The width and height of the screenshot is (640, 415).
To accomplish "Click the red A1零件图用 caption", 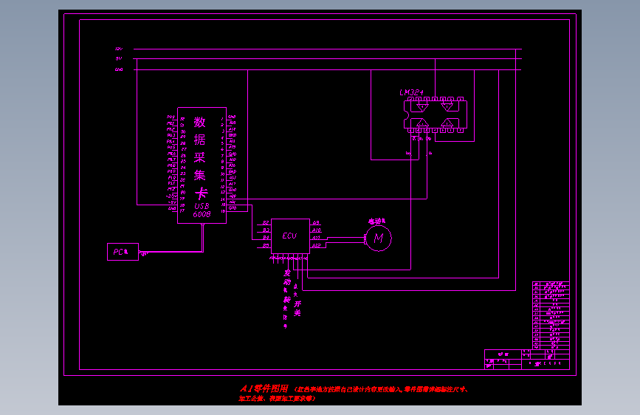I will (264, 388).
